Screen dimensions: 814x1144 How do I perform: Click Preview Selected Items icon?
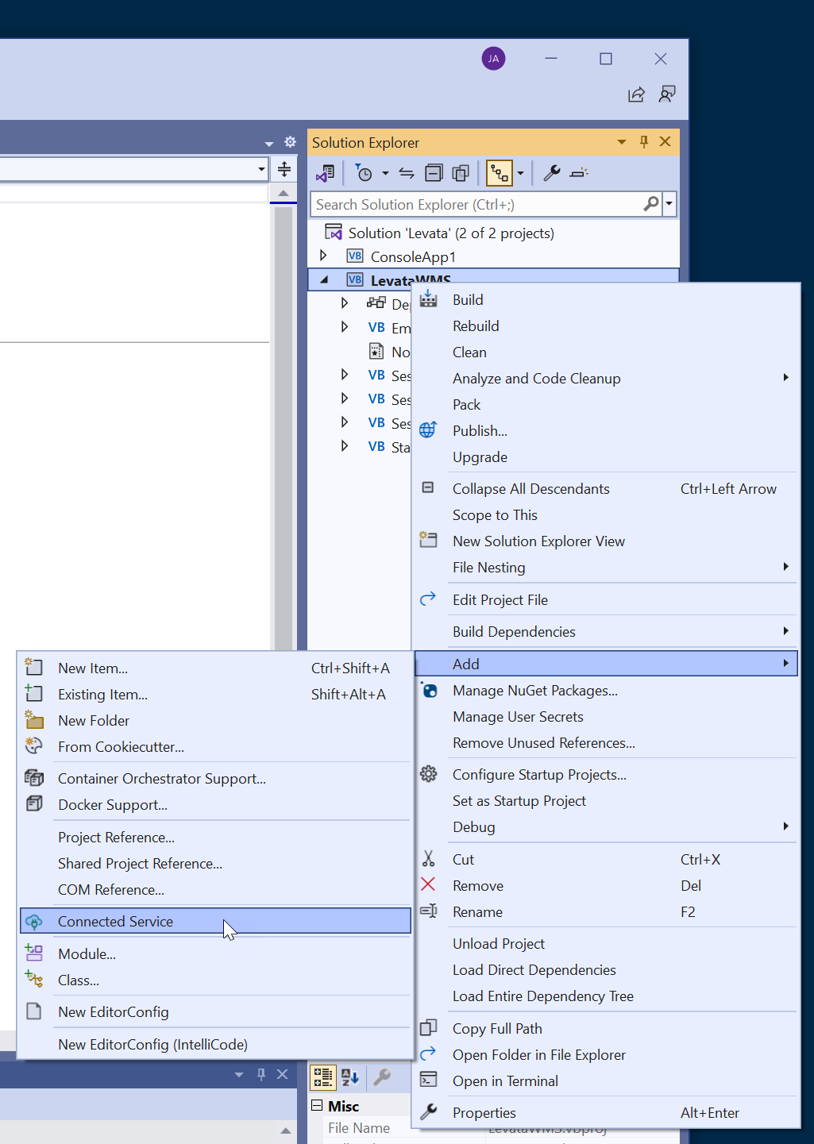pyautogui.click(x=580, y=173)
